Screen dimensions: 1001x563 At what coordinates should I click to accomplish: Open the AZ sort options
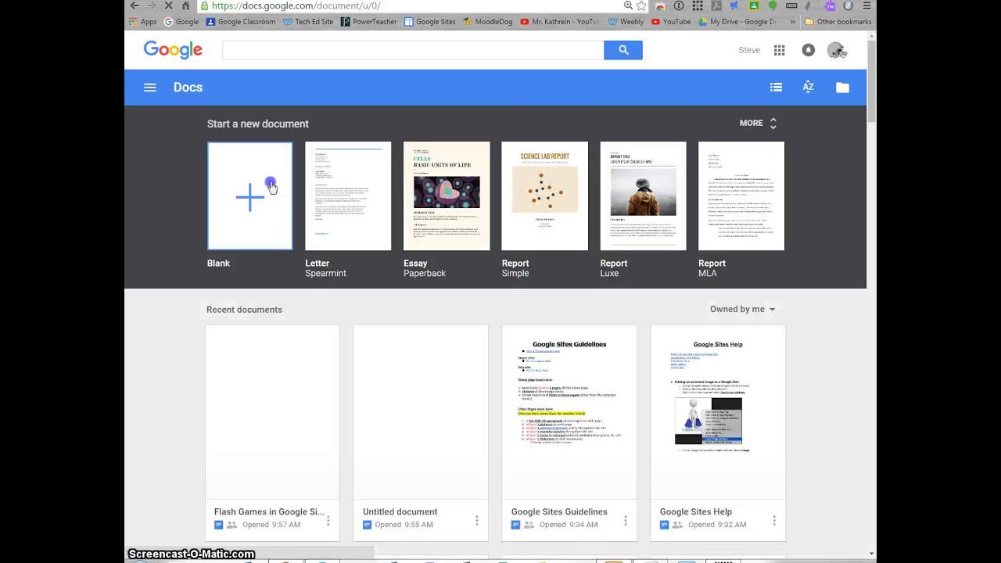coord(809,88)
